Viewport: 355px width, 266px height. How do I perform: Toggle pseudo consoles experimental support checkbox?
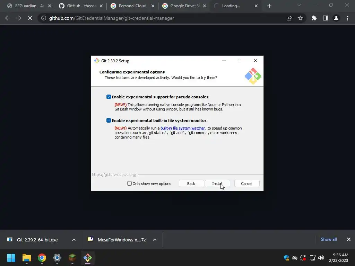(x=109, y=97)
